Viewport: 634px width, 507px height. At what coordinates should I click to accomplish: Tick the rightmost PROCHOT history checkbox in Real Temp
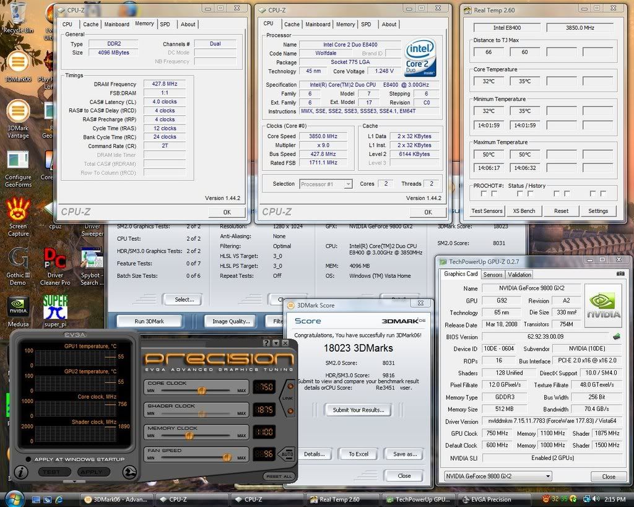point(603,194)
